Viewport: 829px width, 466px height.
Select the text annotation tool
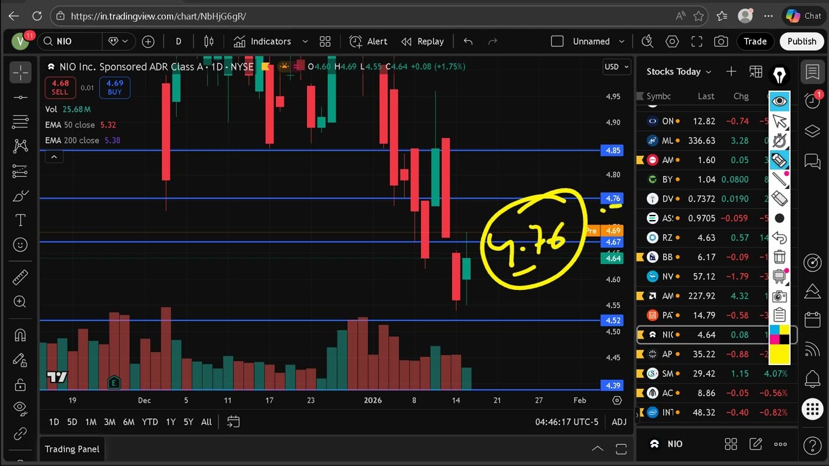point(20,221)
